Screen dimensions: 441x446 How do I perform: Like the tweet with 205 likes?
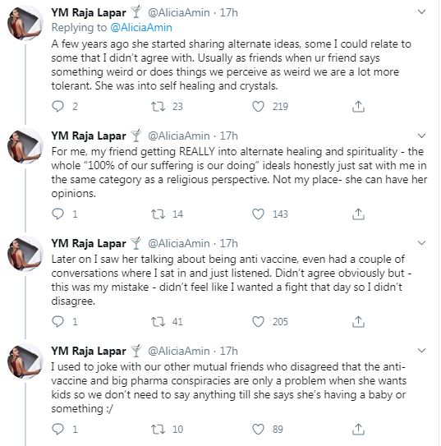(258, 321)
